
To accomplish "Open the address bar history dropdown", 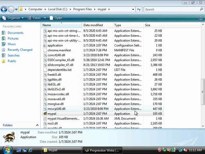I will coord(133,9).
